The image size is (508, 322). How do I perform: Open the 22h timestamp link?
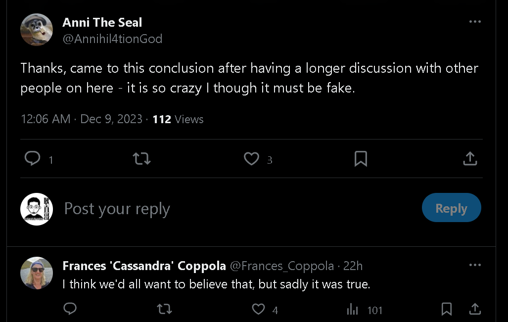point(353,266)
